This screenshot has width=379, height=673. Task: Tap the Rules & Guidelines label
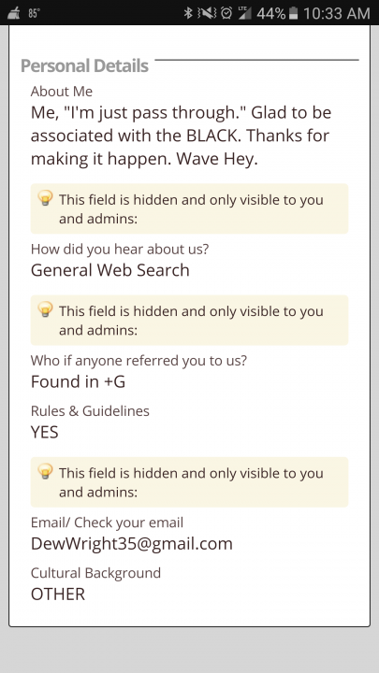click(90, 411)
